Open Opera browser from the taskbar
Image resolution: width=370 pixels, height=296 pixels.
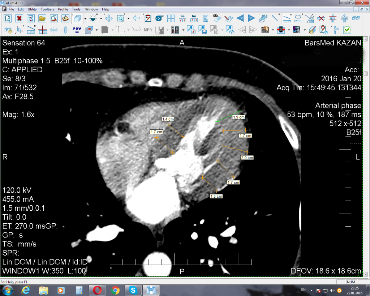tap(97, 290)
